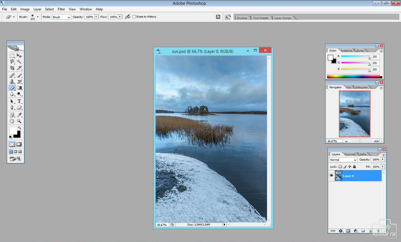Image resolution: width=401 pixels, height=242 pixels.
Task: Reset default foreground and background colors
Action: pyautogui.click(x=11, y=137)
